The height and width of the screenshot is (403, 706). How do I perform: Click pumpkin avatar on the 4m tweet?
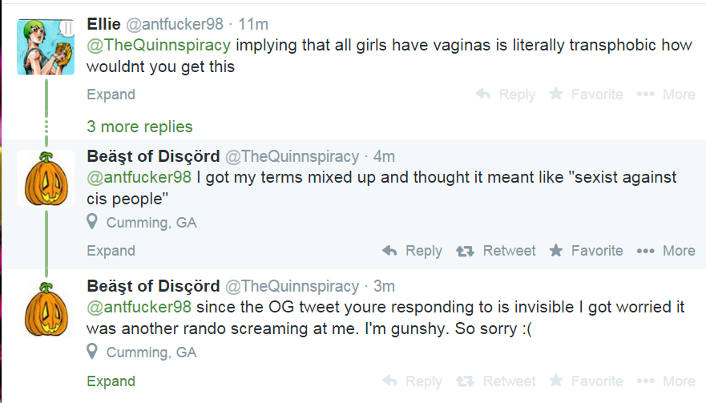46,178
